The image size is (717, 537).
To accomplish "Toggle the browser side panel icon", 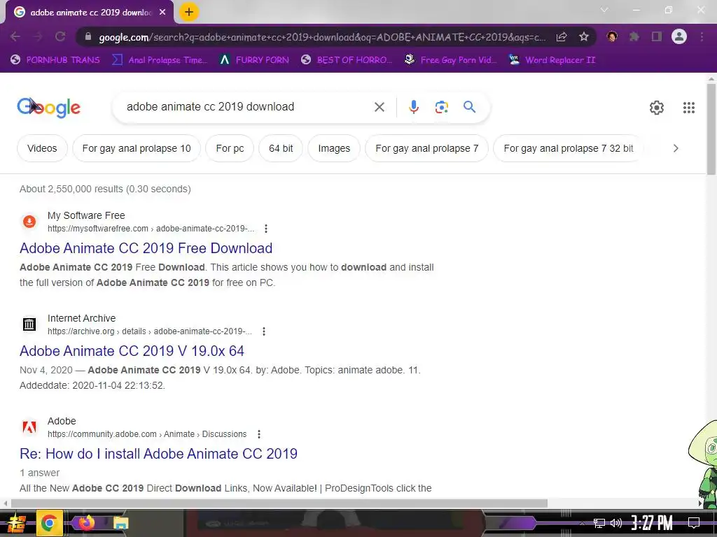I will pyautogui.click(x=657, y=36).
